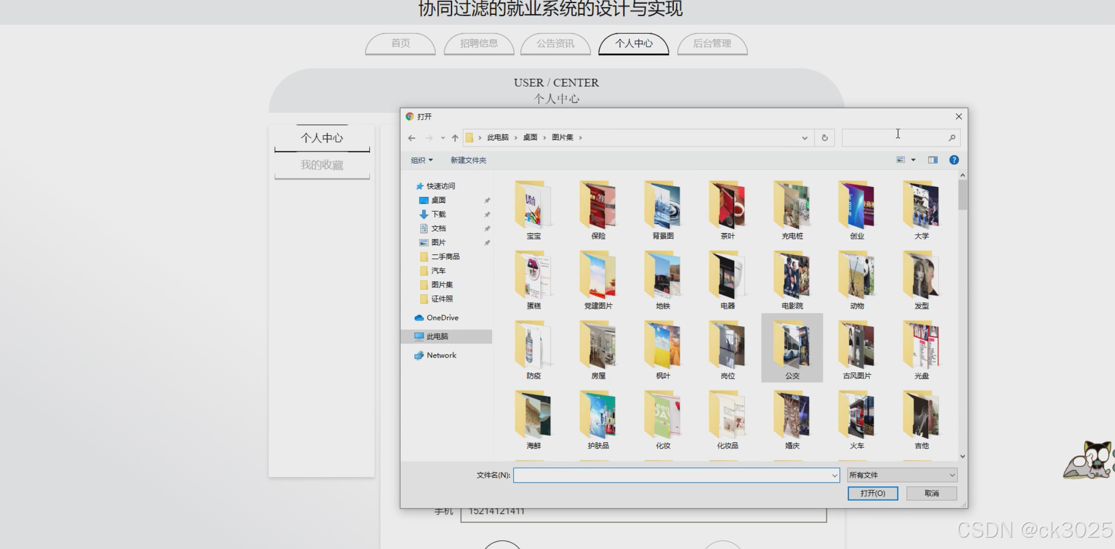The height and width of the screenshot is (549, 1115).
Task: Toggle the preview pane icon
Action: pyautogui.click(x=932, y=160)
